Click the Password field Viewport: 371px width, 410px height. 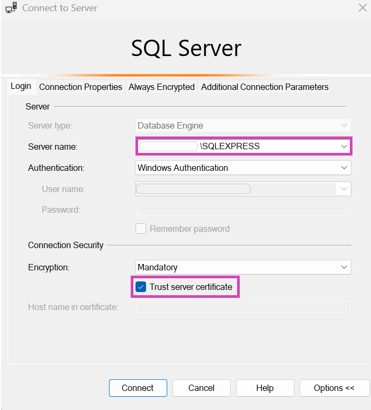[x=243, y=209]
